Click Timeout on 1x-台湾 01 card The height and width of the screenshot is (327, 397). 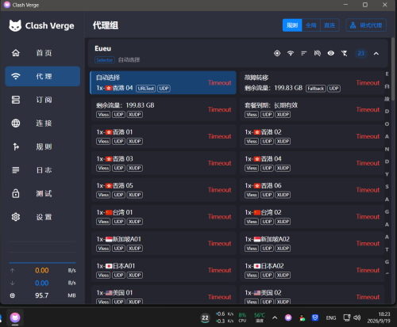point(220,217)
